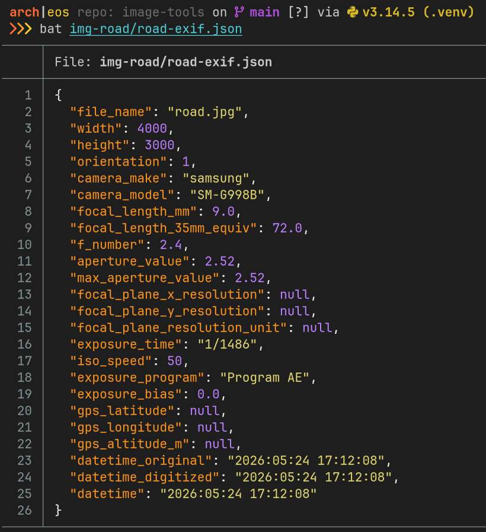Viewport: 486px width, 532px height.
Task: Click the closing brace on line 26
Action: [x=58, y=510]
